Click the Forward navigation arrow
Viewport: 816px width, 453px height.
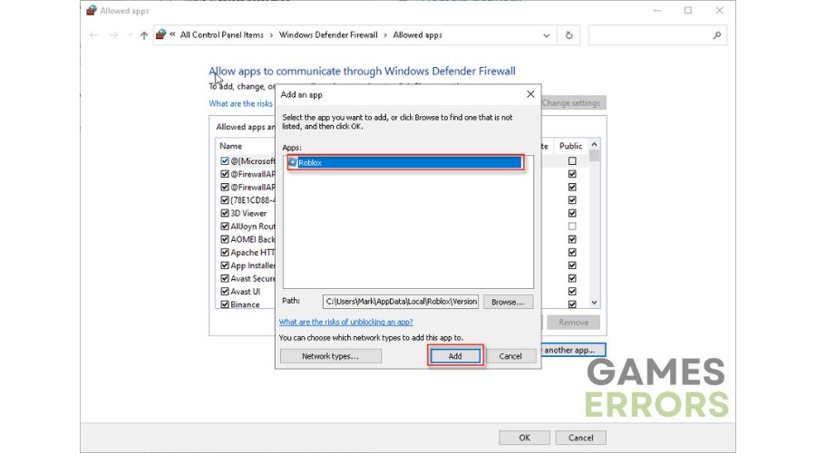click(x=113, y=34)
